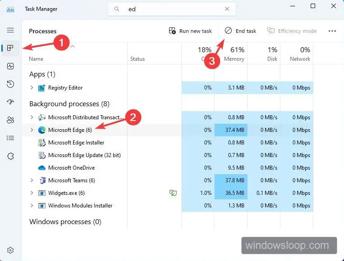This screenshot has height=261, width=344.
Task: Select the Processes page icon
Action: click(x=10, y=48)
